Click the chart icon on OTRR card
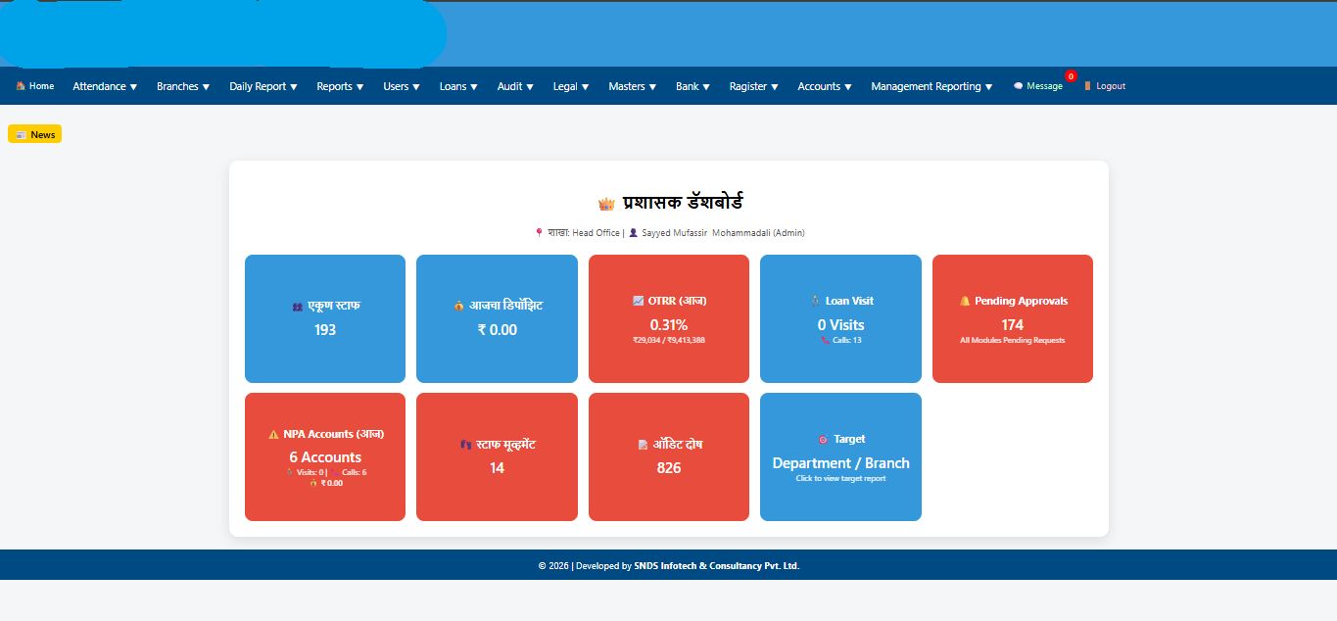Viewport: 1337px width, 621px height. click(639, 302)
